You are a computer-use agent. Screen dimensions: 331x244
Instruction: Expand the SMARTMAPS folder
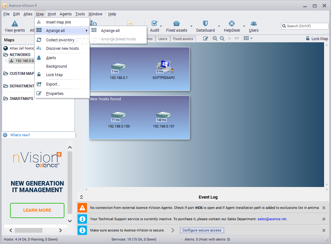tap(6, 99)
